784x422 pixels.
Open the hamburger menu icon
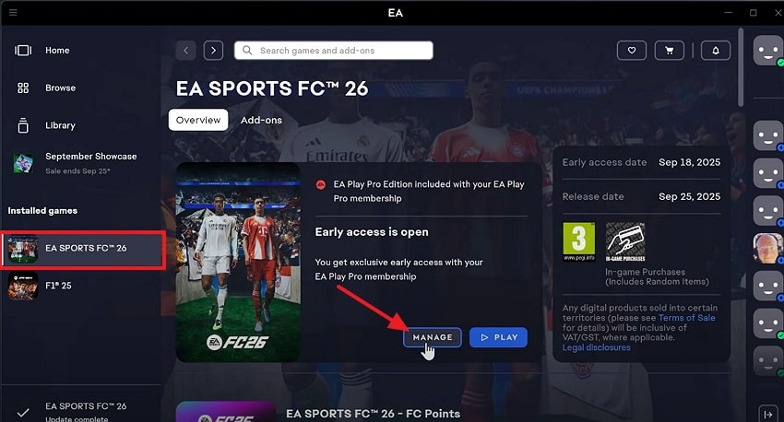(13, 13)
